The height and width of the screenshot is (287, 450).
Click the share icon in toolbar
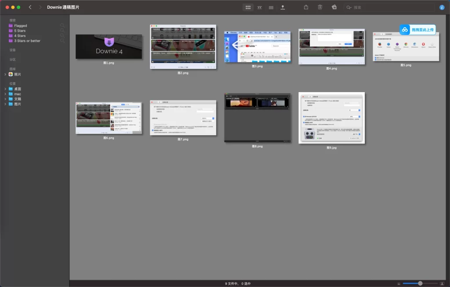click(306, 7)
